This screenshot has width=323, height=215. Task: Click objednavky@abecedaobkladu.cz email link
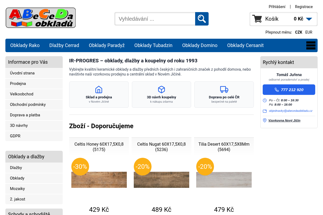point(291,111)
